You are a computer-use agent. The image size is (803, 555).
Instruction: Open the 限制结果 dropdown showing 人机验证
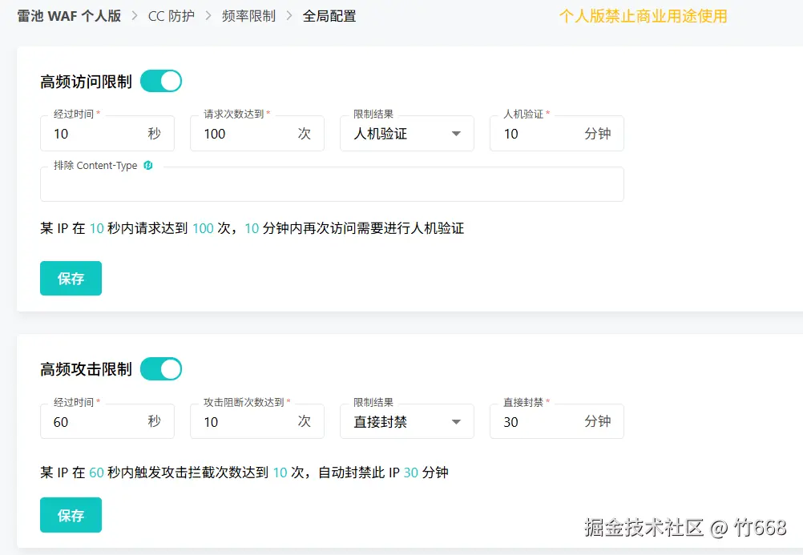406,134
